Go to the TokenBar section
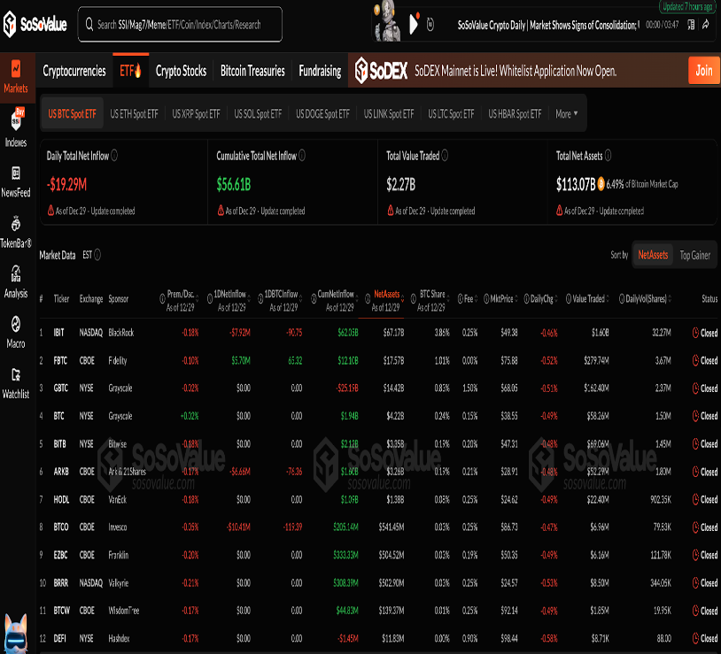The height and width of the screenshot is (654, 721). tap(16, 230)
